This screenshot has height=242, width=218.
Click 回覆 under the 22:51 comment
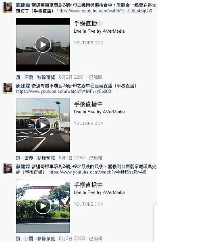29,77
